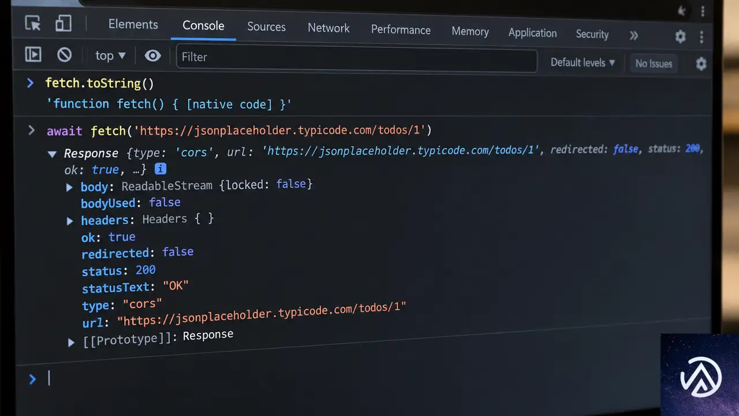
Task: Open the Application tab
Action: (532, 33)
